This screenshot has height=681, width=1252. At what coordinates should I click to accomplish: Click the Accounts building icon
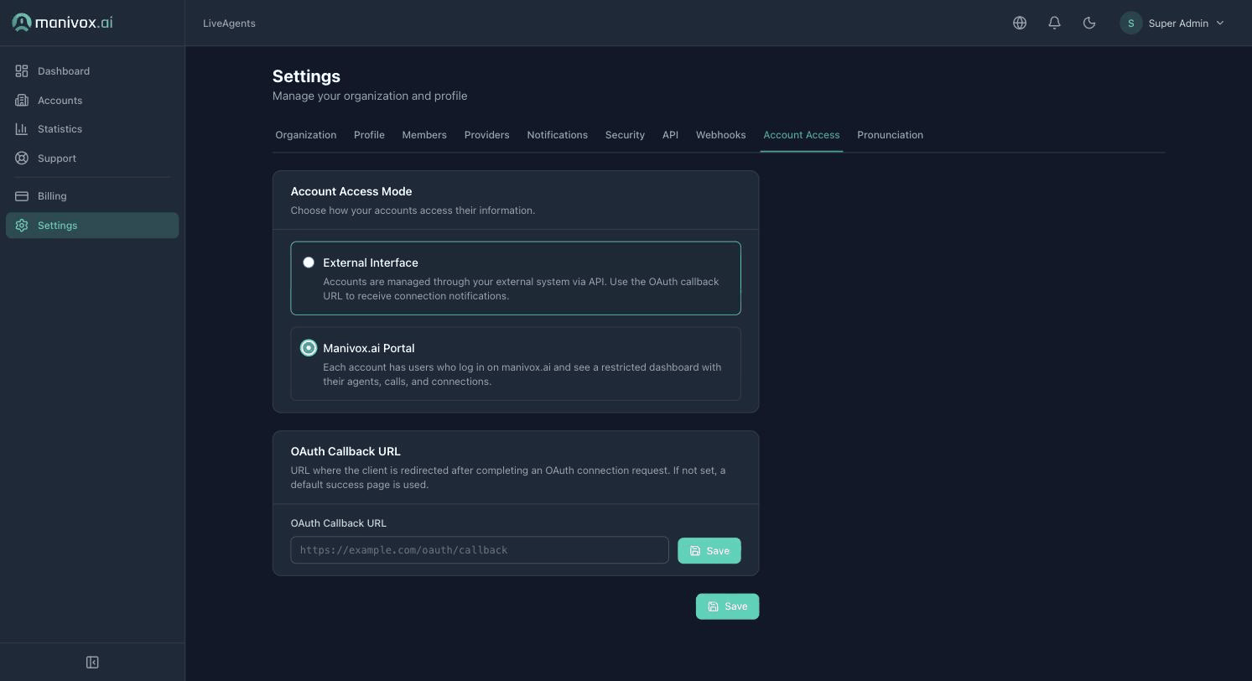click(22, 101)
